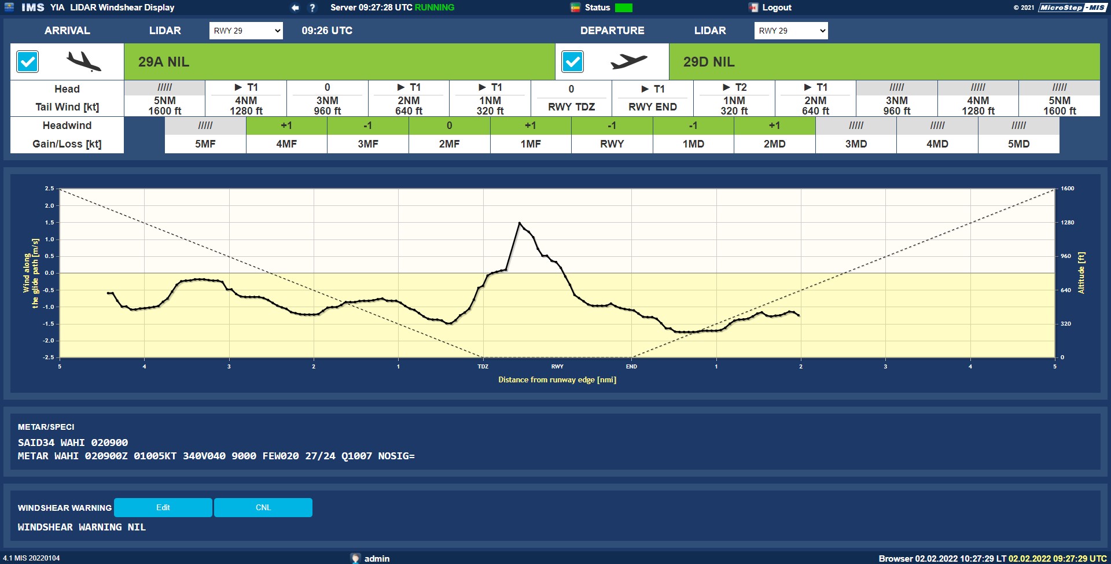Select the arrival 4NM 1280 ft cell
The image size is (1111, 564).
(246, 98)
